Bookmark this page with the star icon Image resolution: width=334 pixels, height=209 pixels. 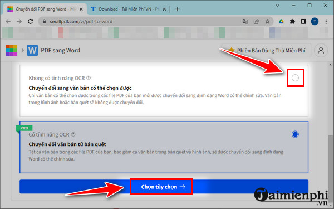[267, 21]
